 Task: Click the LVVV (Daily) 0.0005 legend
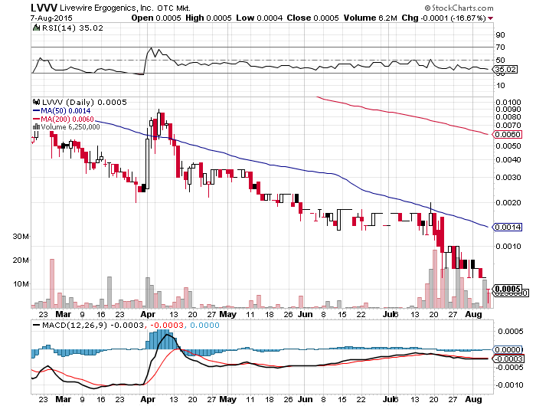coord(84,103)
